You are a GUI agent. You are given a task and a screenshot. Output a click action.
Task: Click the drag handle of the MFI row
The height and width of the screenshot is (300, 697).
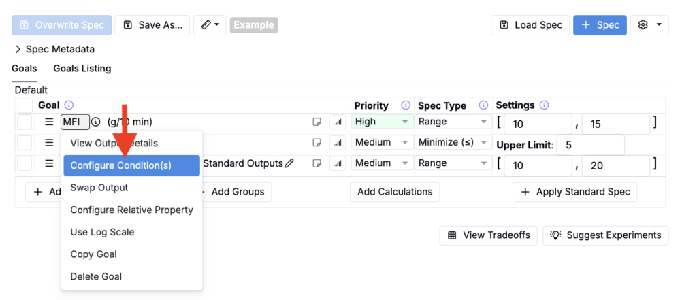pos(49,122)
